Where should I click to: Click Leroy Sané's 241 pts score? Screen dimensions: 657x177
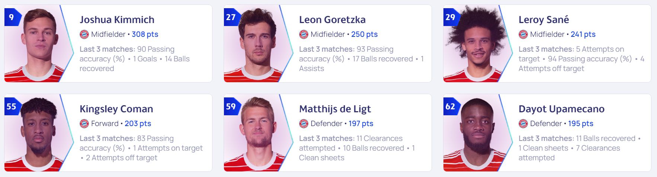(x=583, y=34)
